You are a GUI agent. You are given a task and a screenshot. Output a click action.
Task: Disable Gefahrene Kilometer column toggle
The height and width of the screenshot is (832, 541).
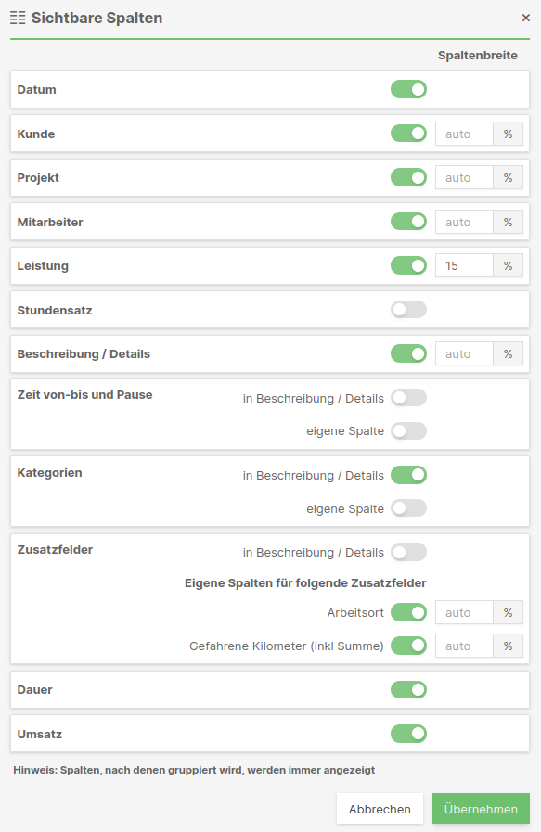[408, 646]
